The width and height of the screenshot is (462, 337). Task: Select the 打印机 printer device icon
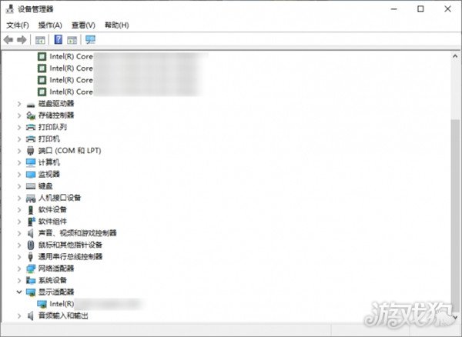(31, 139)
